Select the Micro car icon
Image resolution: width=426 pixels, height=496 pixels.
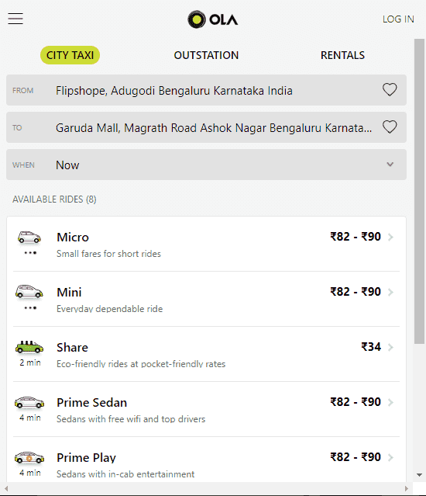click(29, 238)
